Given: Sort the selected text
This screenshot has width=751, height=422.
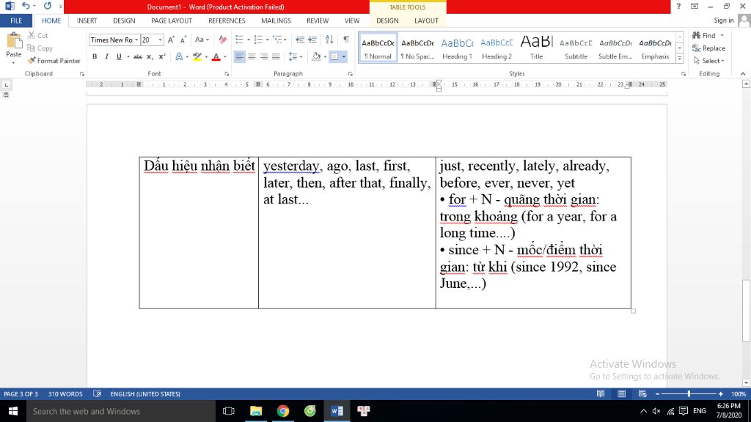Looking at the screenshot, I should pos(329,40).
